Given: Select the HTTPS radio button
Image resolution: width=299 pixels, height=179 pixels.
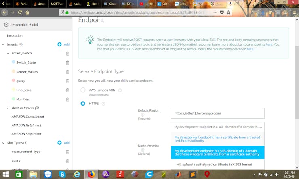Looking at the screenshot, I should point(83,104).
